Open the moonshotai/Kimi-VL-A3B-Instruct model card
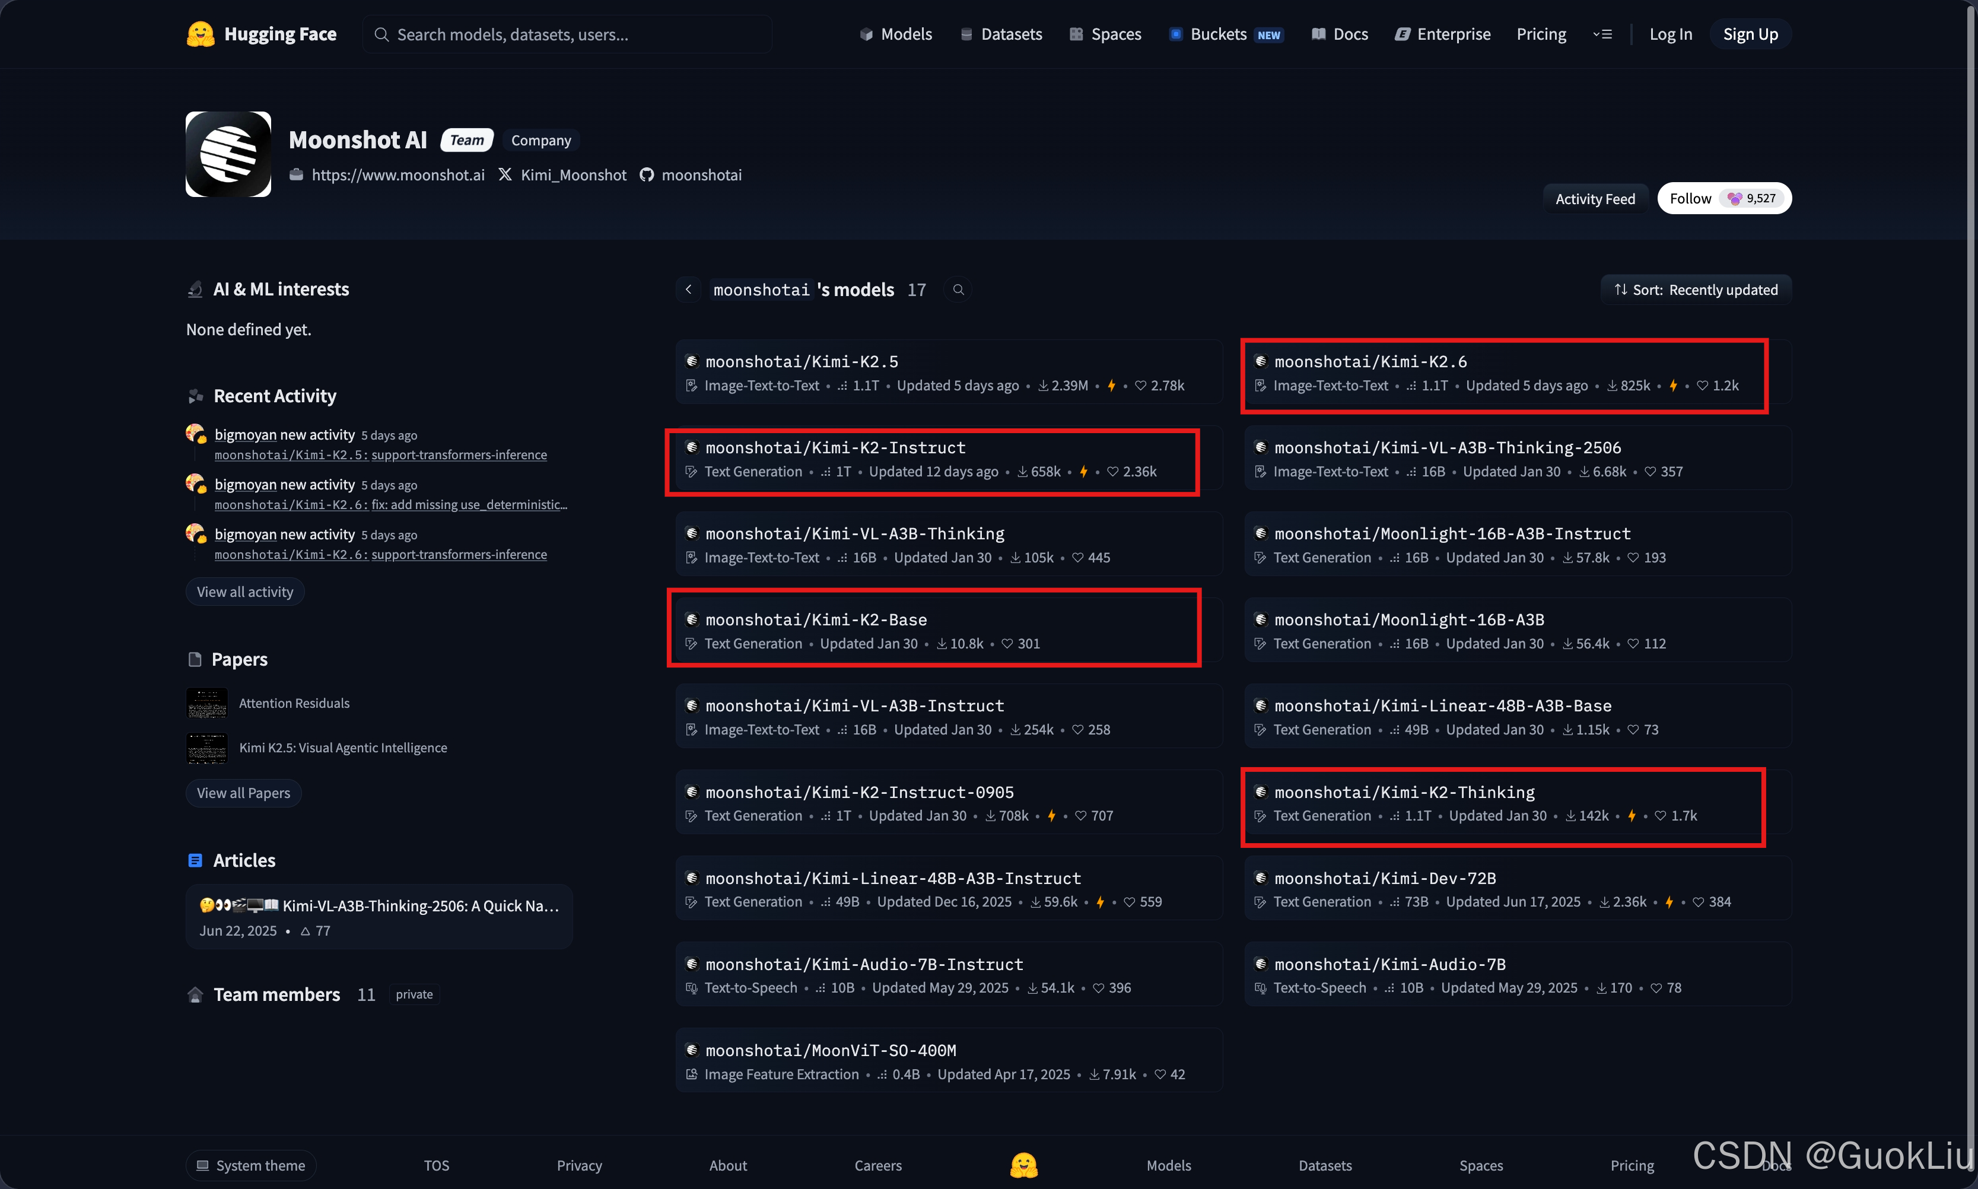 949,716
